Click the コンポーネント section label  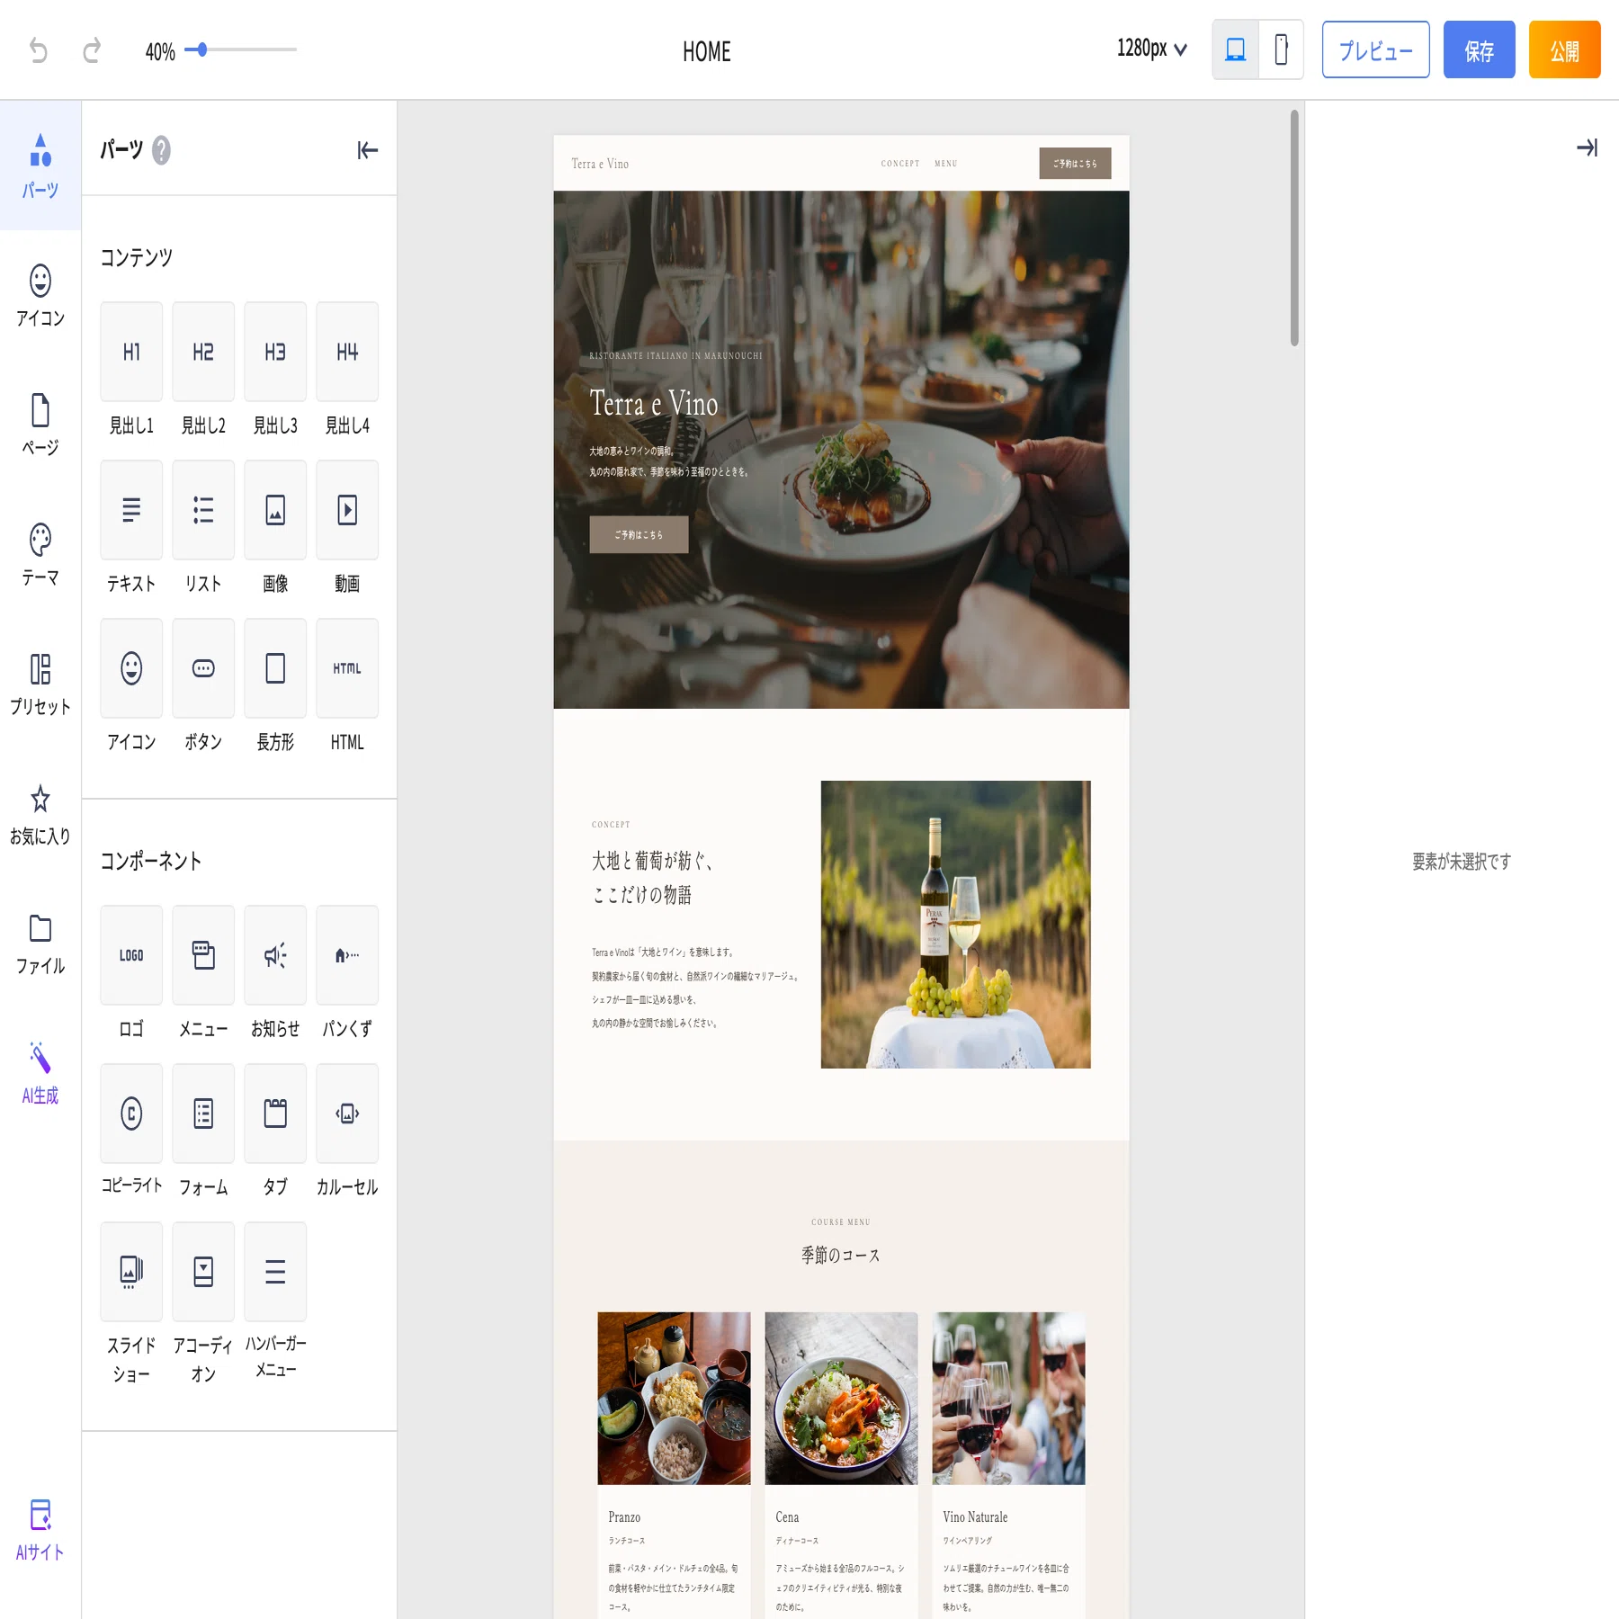pyautogui.click(x=150, y=861)
